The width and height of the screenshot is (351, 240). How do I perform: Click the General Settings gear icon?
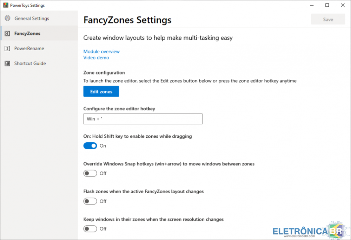pyautogui.click(x=7, y=18)
